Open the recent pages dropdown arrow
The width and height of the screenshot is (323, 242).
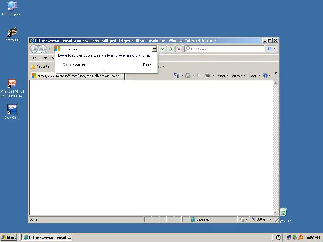coord(50,49)
